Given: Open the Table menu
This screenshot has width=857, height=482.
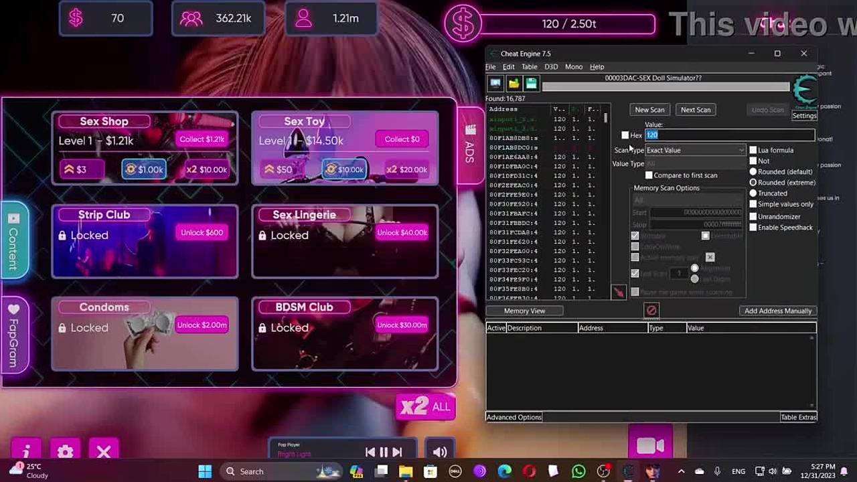Looking at the screenshot, I should coord(529,67).
